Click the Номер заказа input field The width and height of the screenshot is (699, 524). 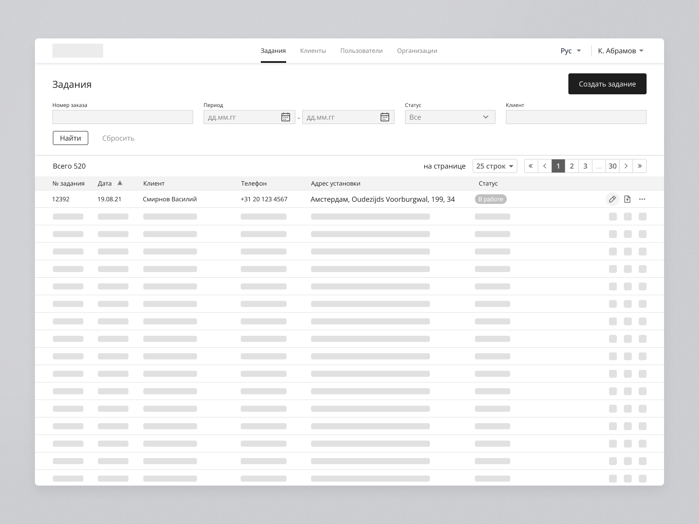[x=123, y=117]
